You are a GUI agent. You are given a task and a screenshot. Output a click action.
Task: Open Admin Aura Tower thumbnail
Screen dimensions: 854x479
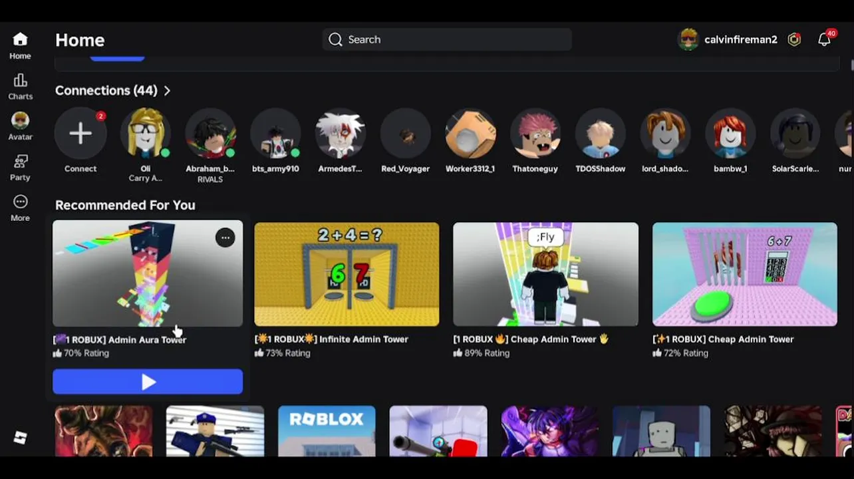pyautogui.click(x=148, y=274)
